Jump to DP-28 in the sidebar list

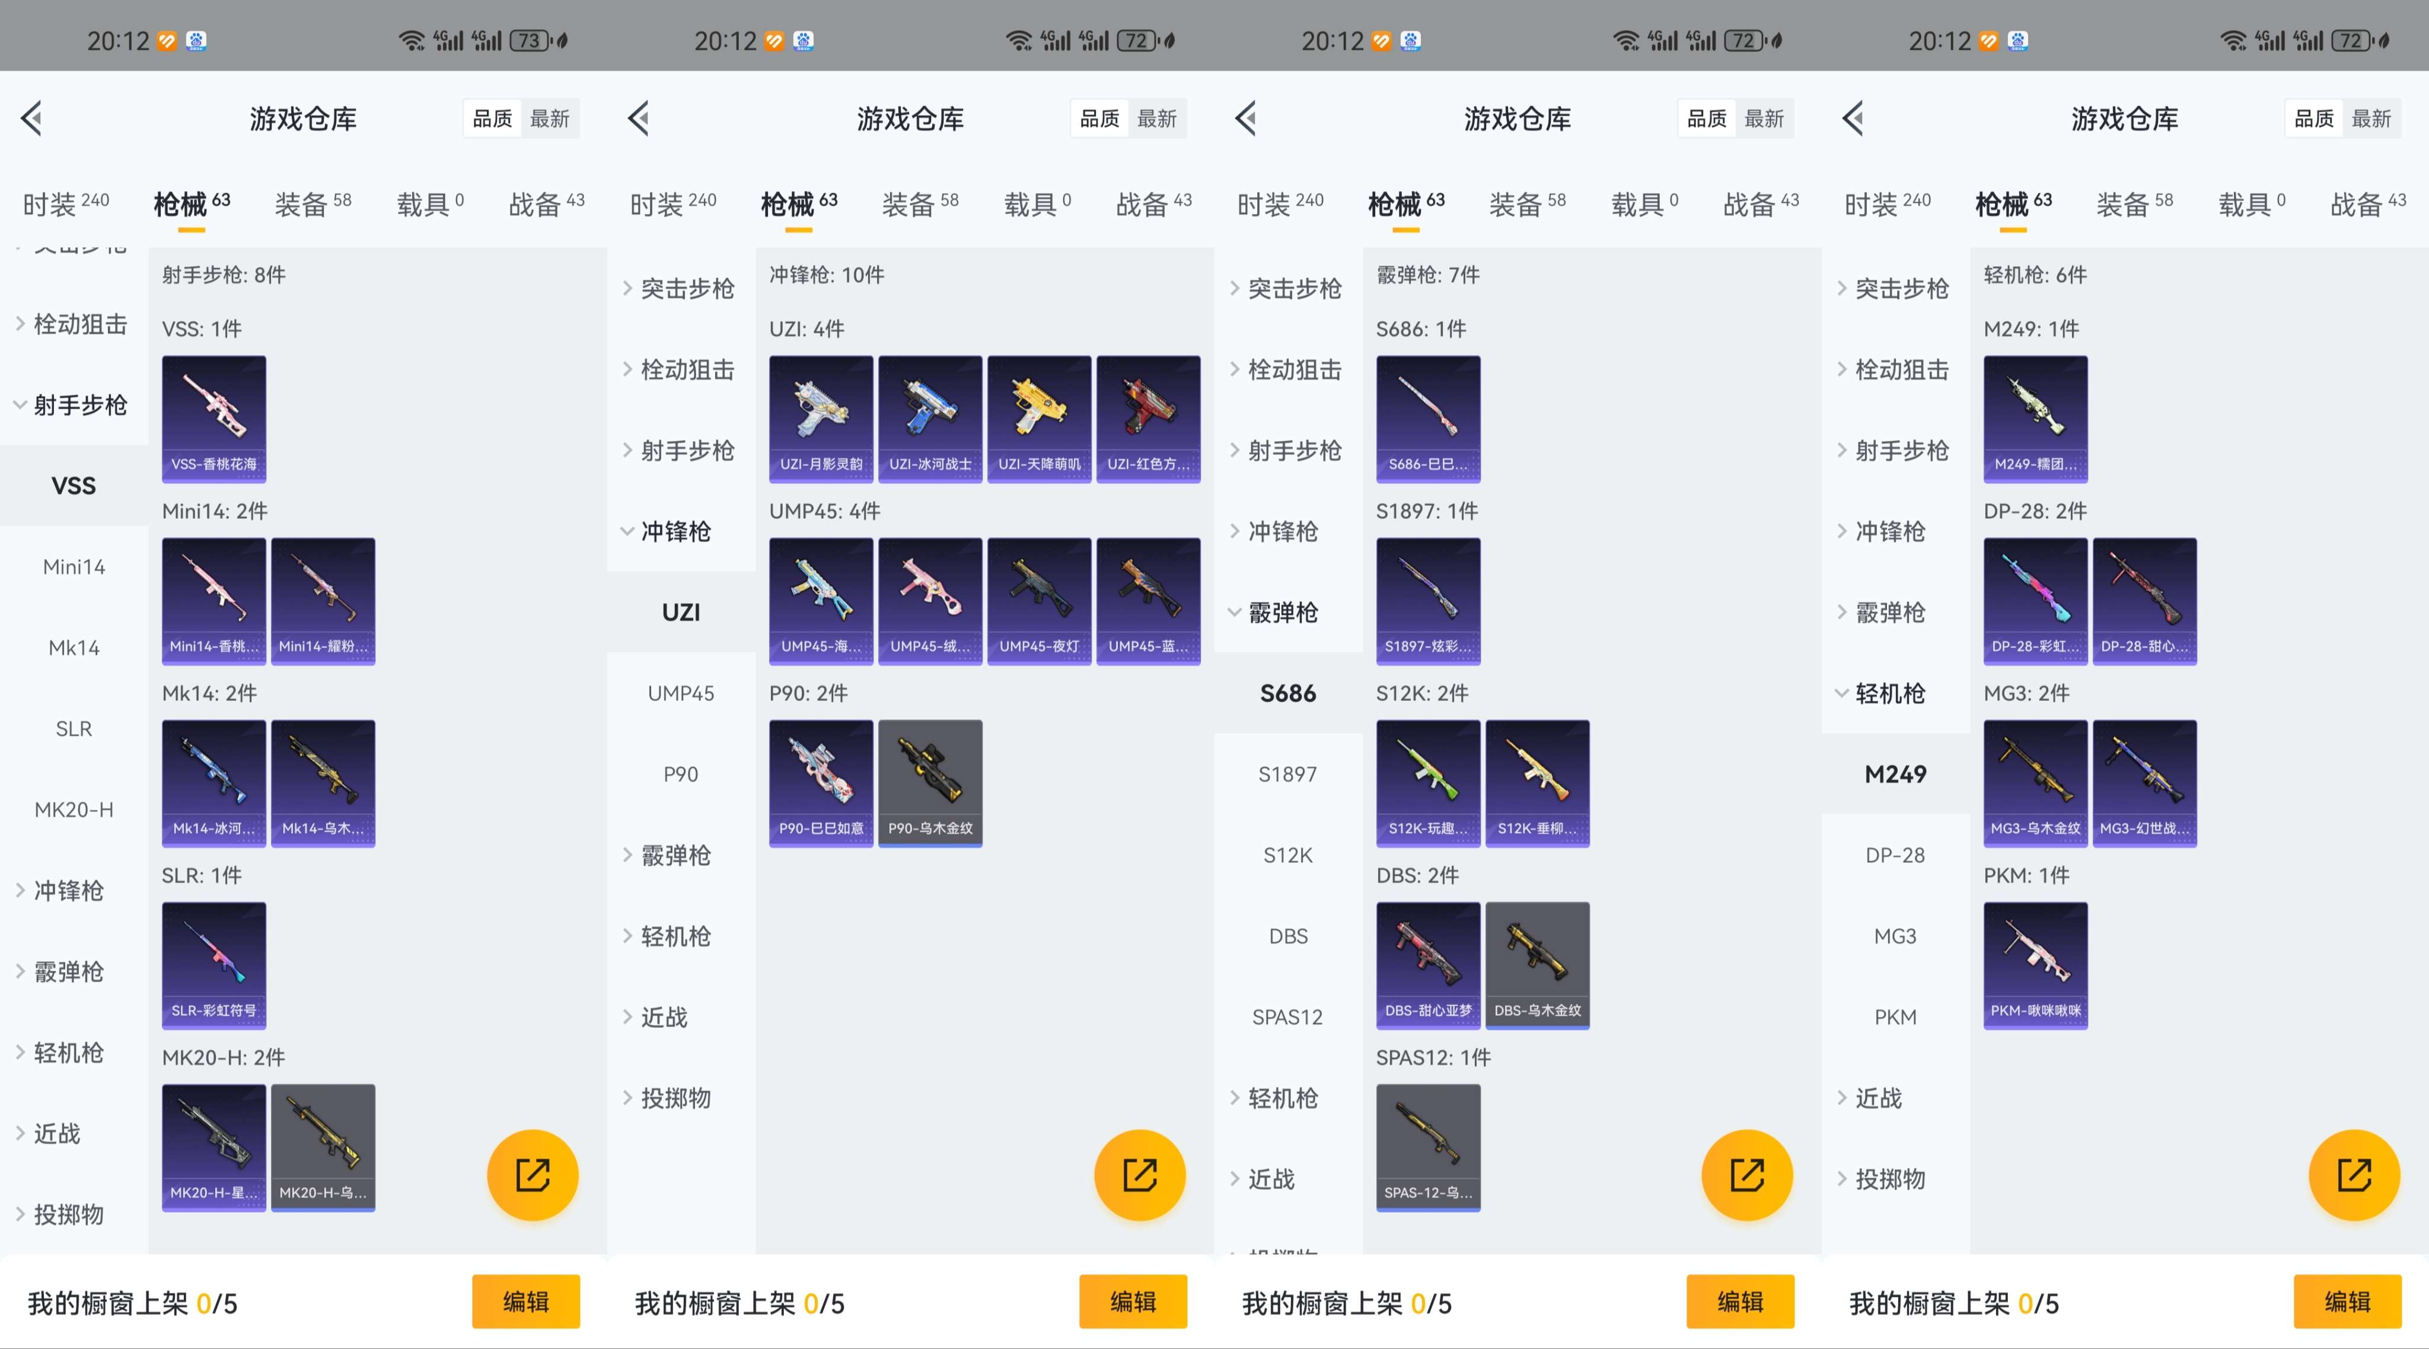tap(1895, 855)
